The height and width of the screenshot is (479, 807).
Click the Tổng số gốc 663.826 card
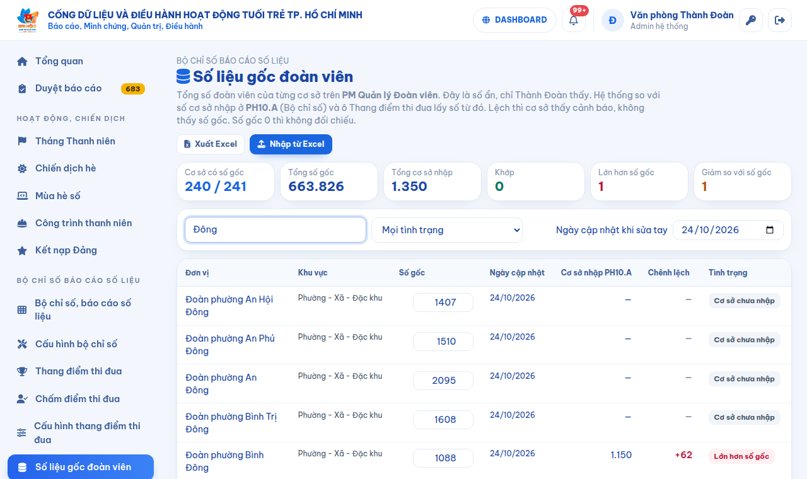pyautogui.click(x=329, y=182)
